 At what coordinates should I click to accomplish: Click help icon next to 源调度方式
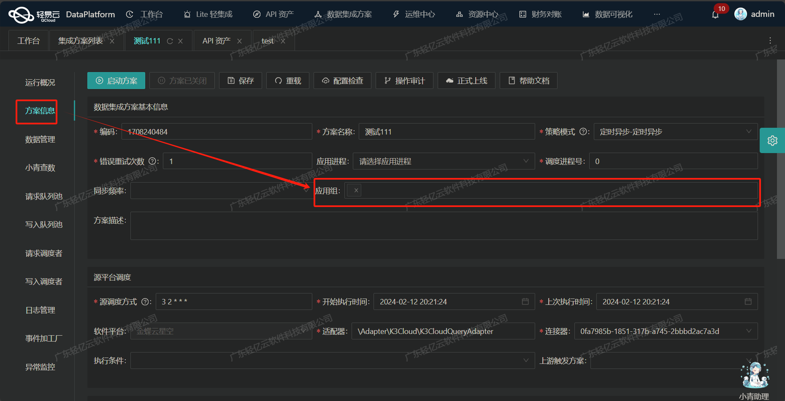pyautogui.click(x=145, y=301)
